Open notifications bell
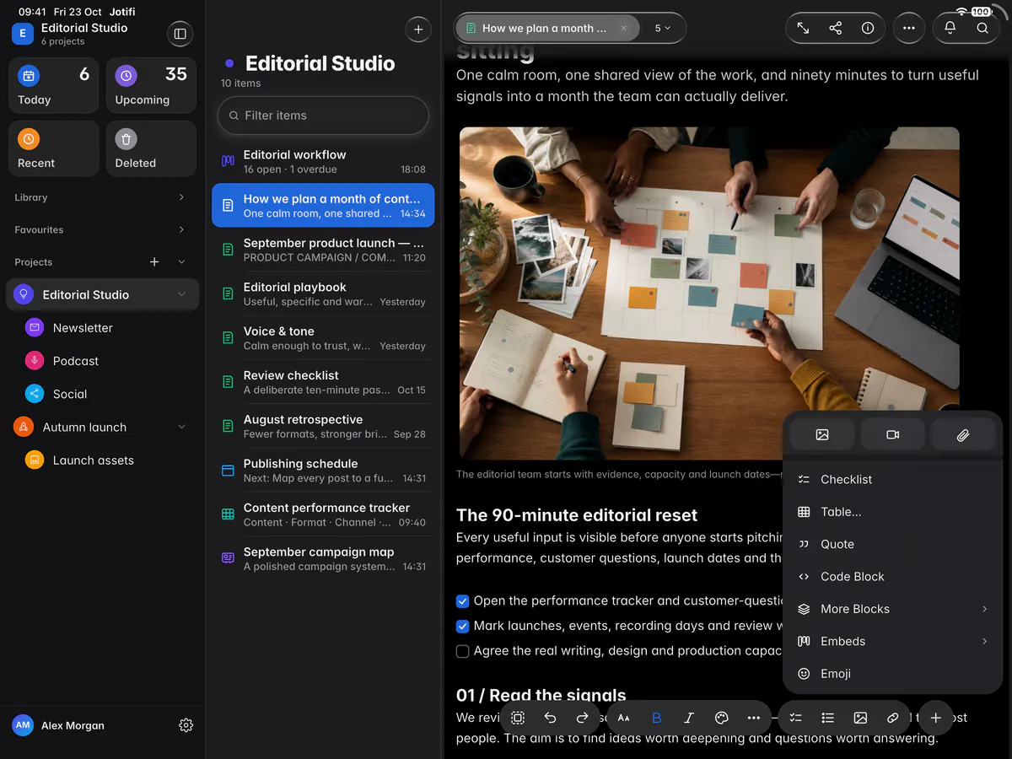The image size is (1012, 759). click(950, 28)
